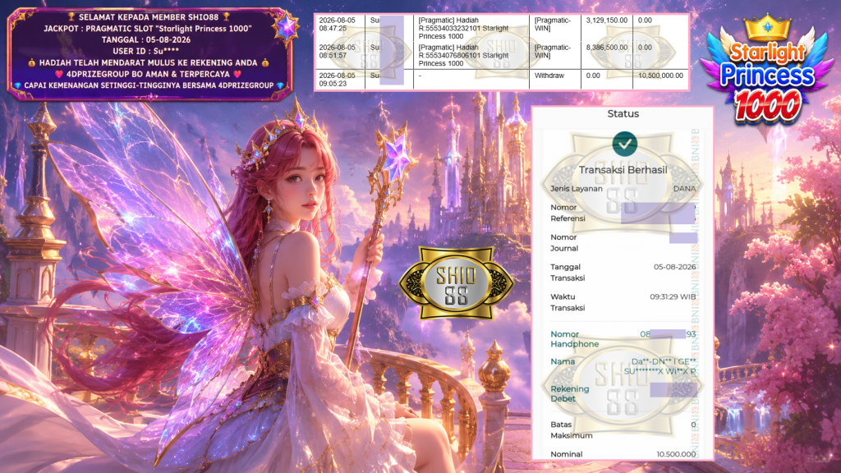Click the 'Tanggal Transaksi' label
The image size is (841, 473).
568,273
